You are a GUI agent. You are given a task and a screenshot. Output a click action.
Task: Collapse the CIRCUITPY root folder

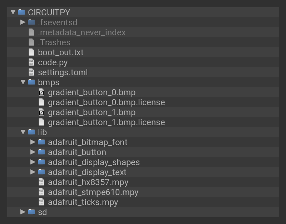click(x=13, y=12)
